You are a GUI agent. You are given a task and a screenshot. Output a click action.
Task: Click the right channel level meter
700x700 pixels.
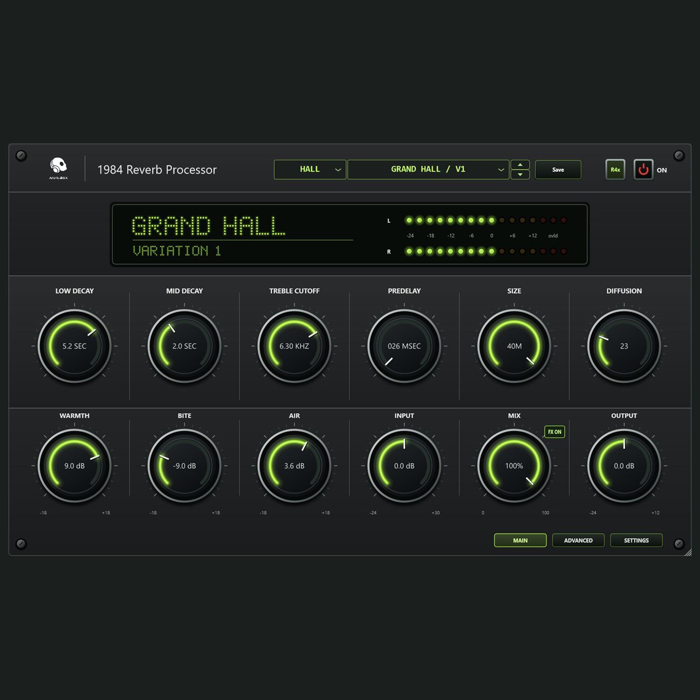486,251
